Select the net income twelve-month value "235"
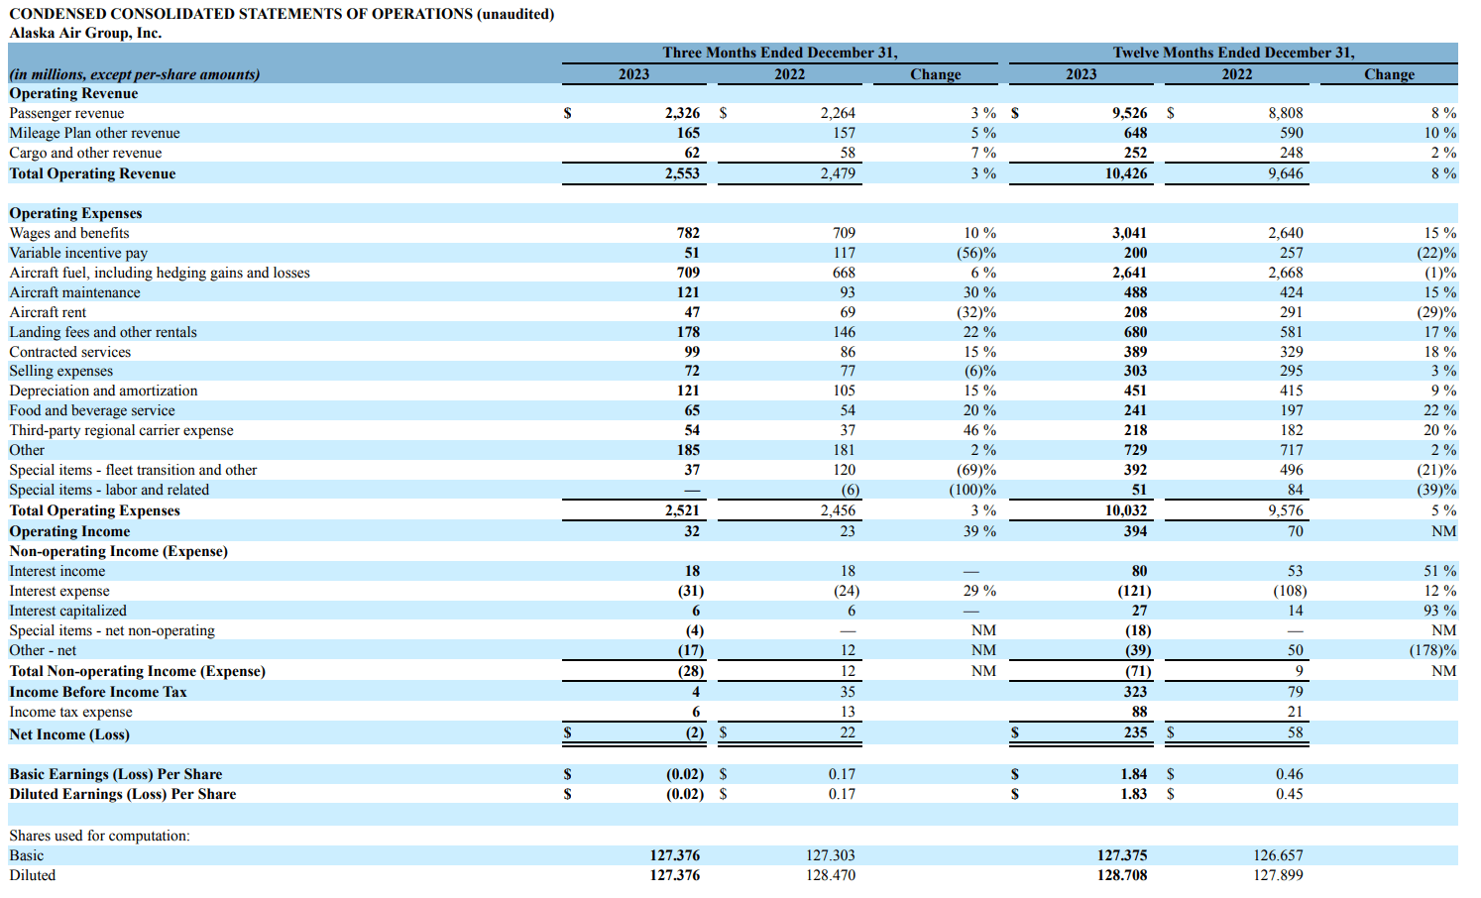Screen dimensions: 1481x898 pyautogui.click(x=1135, y=732)
